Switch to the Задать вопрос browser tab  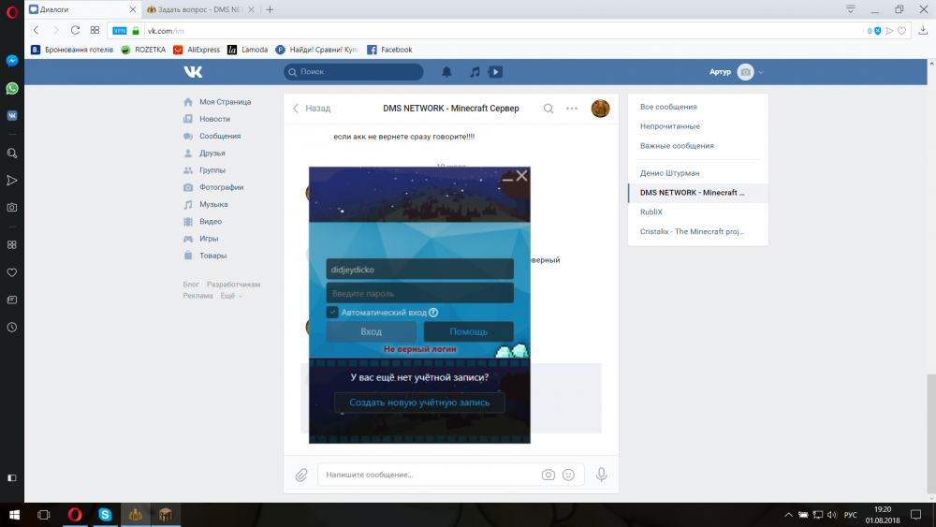pyautogui.click(x=197, y=9)
